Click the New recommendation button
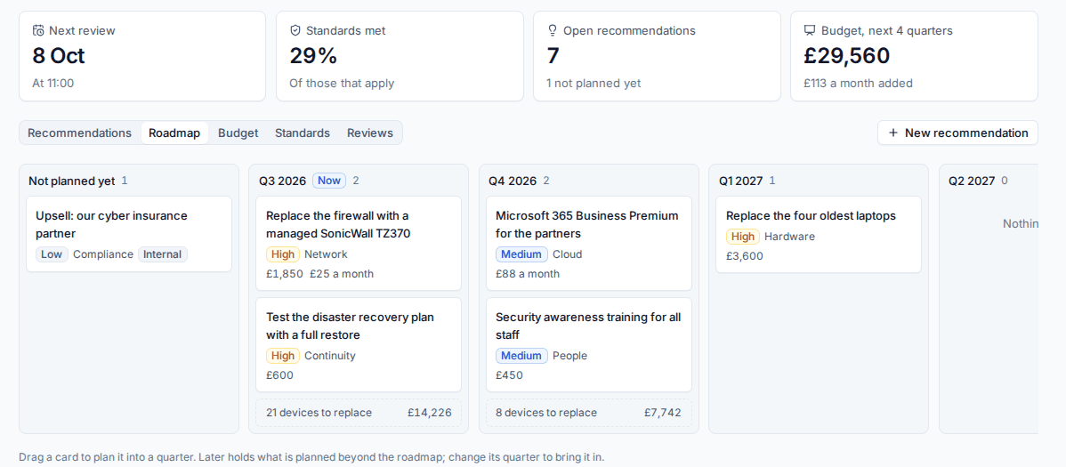Image resolution: width=1066 pixels, height=467 pixels. click(957, 133)
